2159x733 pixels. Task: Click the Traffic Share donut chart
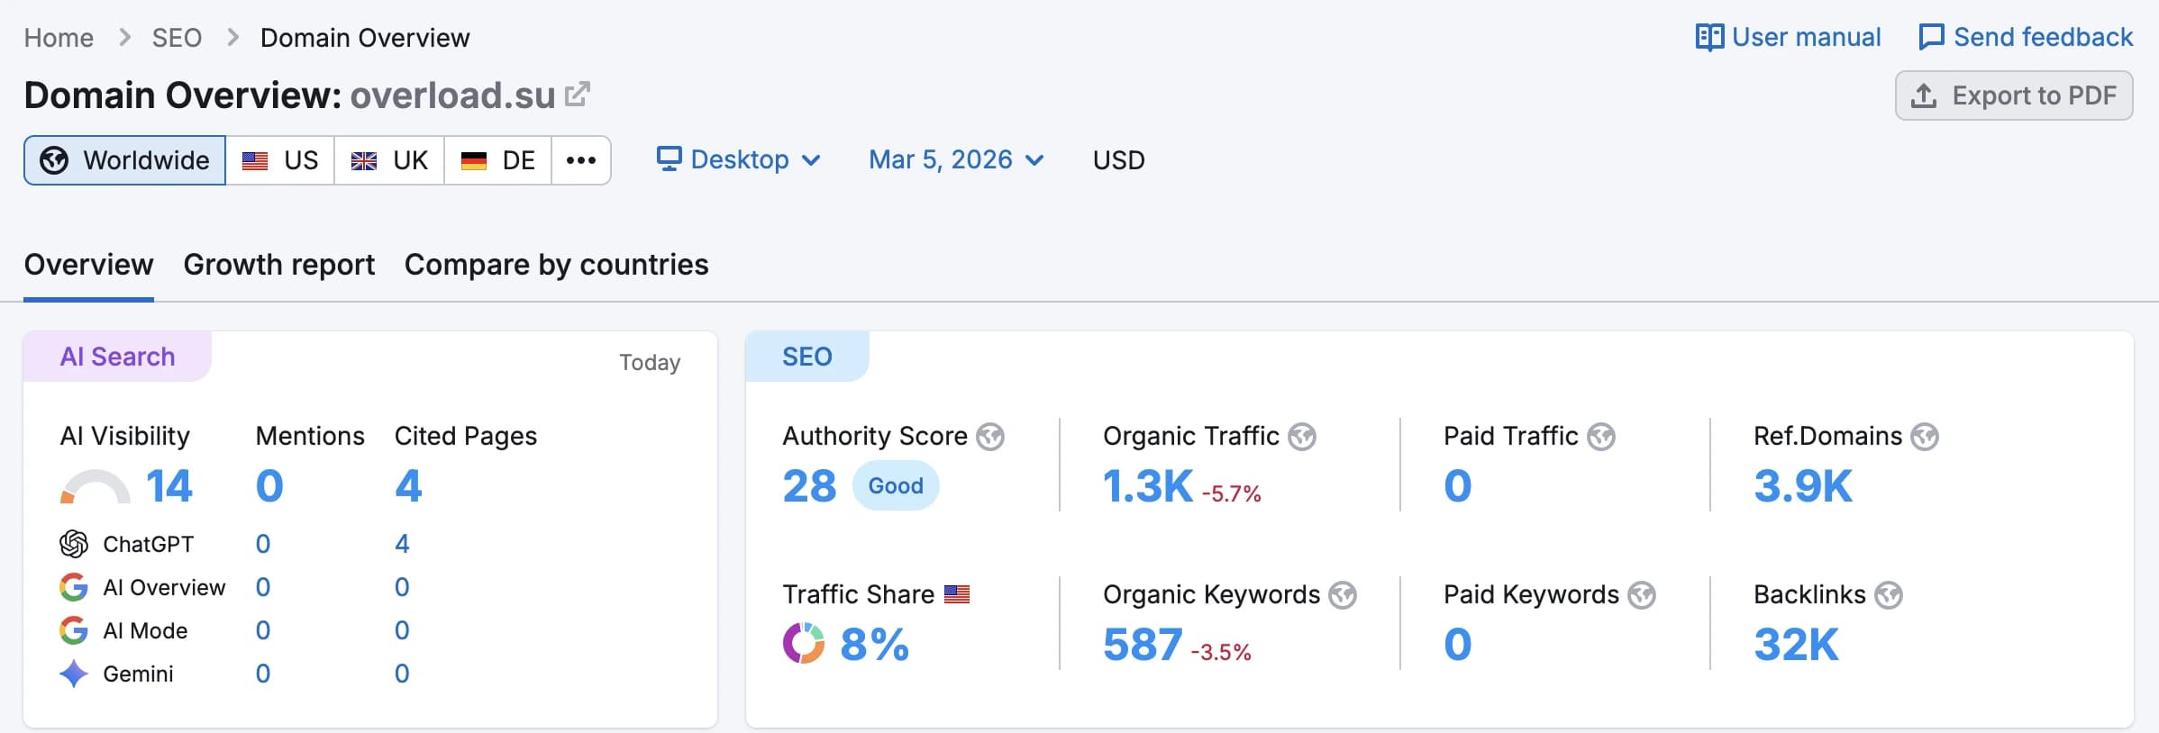pos(804,644)
